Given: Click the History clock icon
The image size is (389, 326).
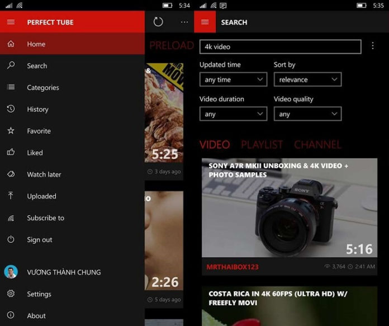Looking at the screenshot, I should (11, 108).
